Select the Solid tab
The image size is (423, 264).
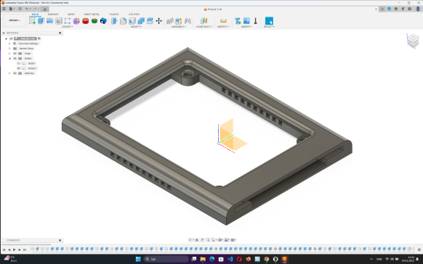coord(35,15)
